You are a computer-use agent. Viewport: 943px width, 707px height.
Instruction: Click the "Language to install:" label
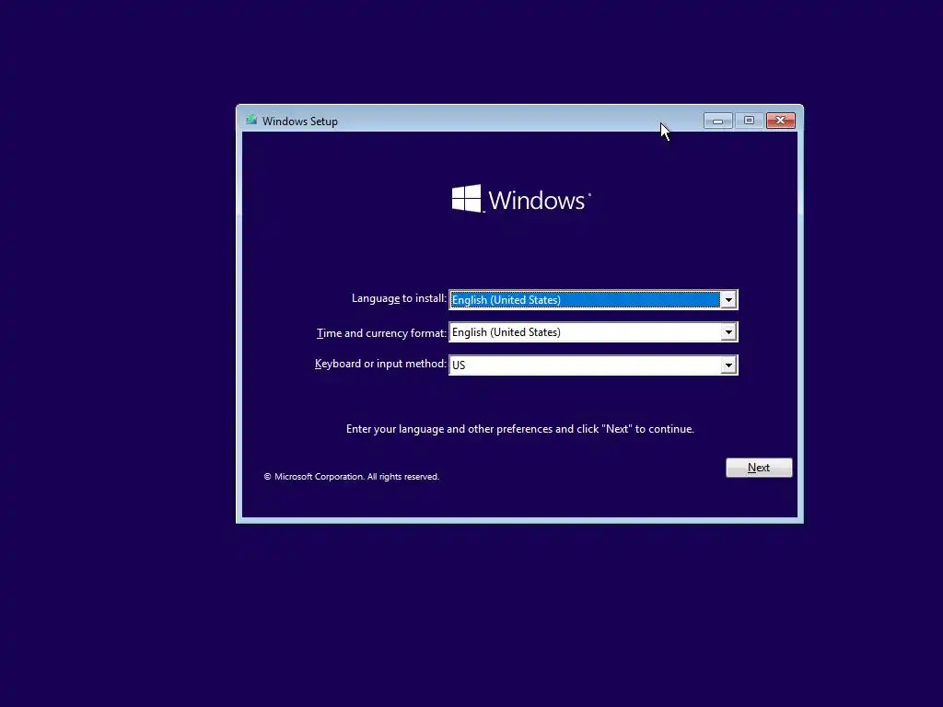[399, 298]
